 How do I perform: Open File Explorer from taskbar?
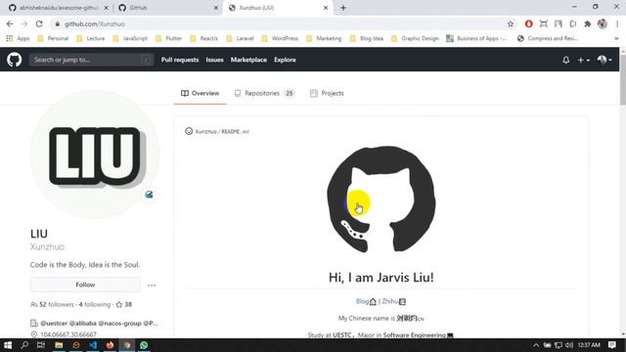pos(59,345)
